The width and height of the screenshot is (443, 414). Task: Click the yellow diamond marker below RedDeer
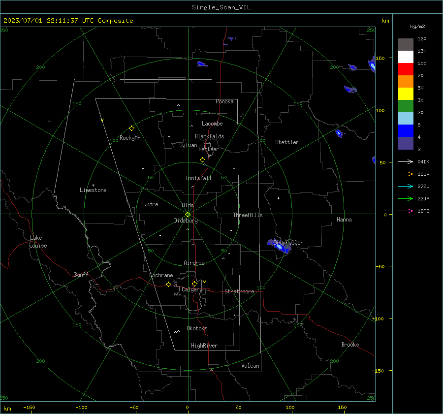[202, 160]
